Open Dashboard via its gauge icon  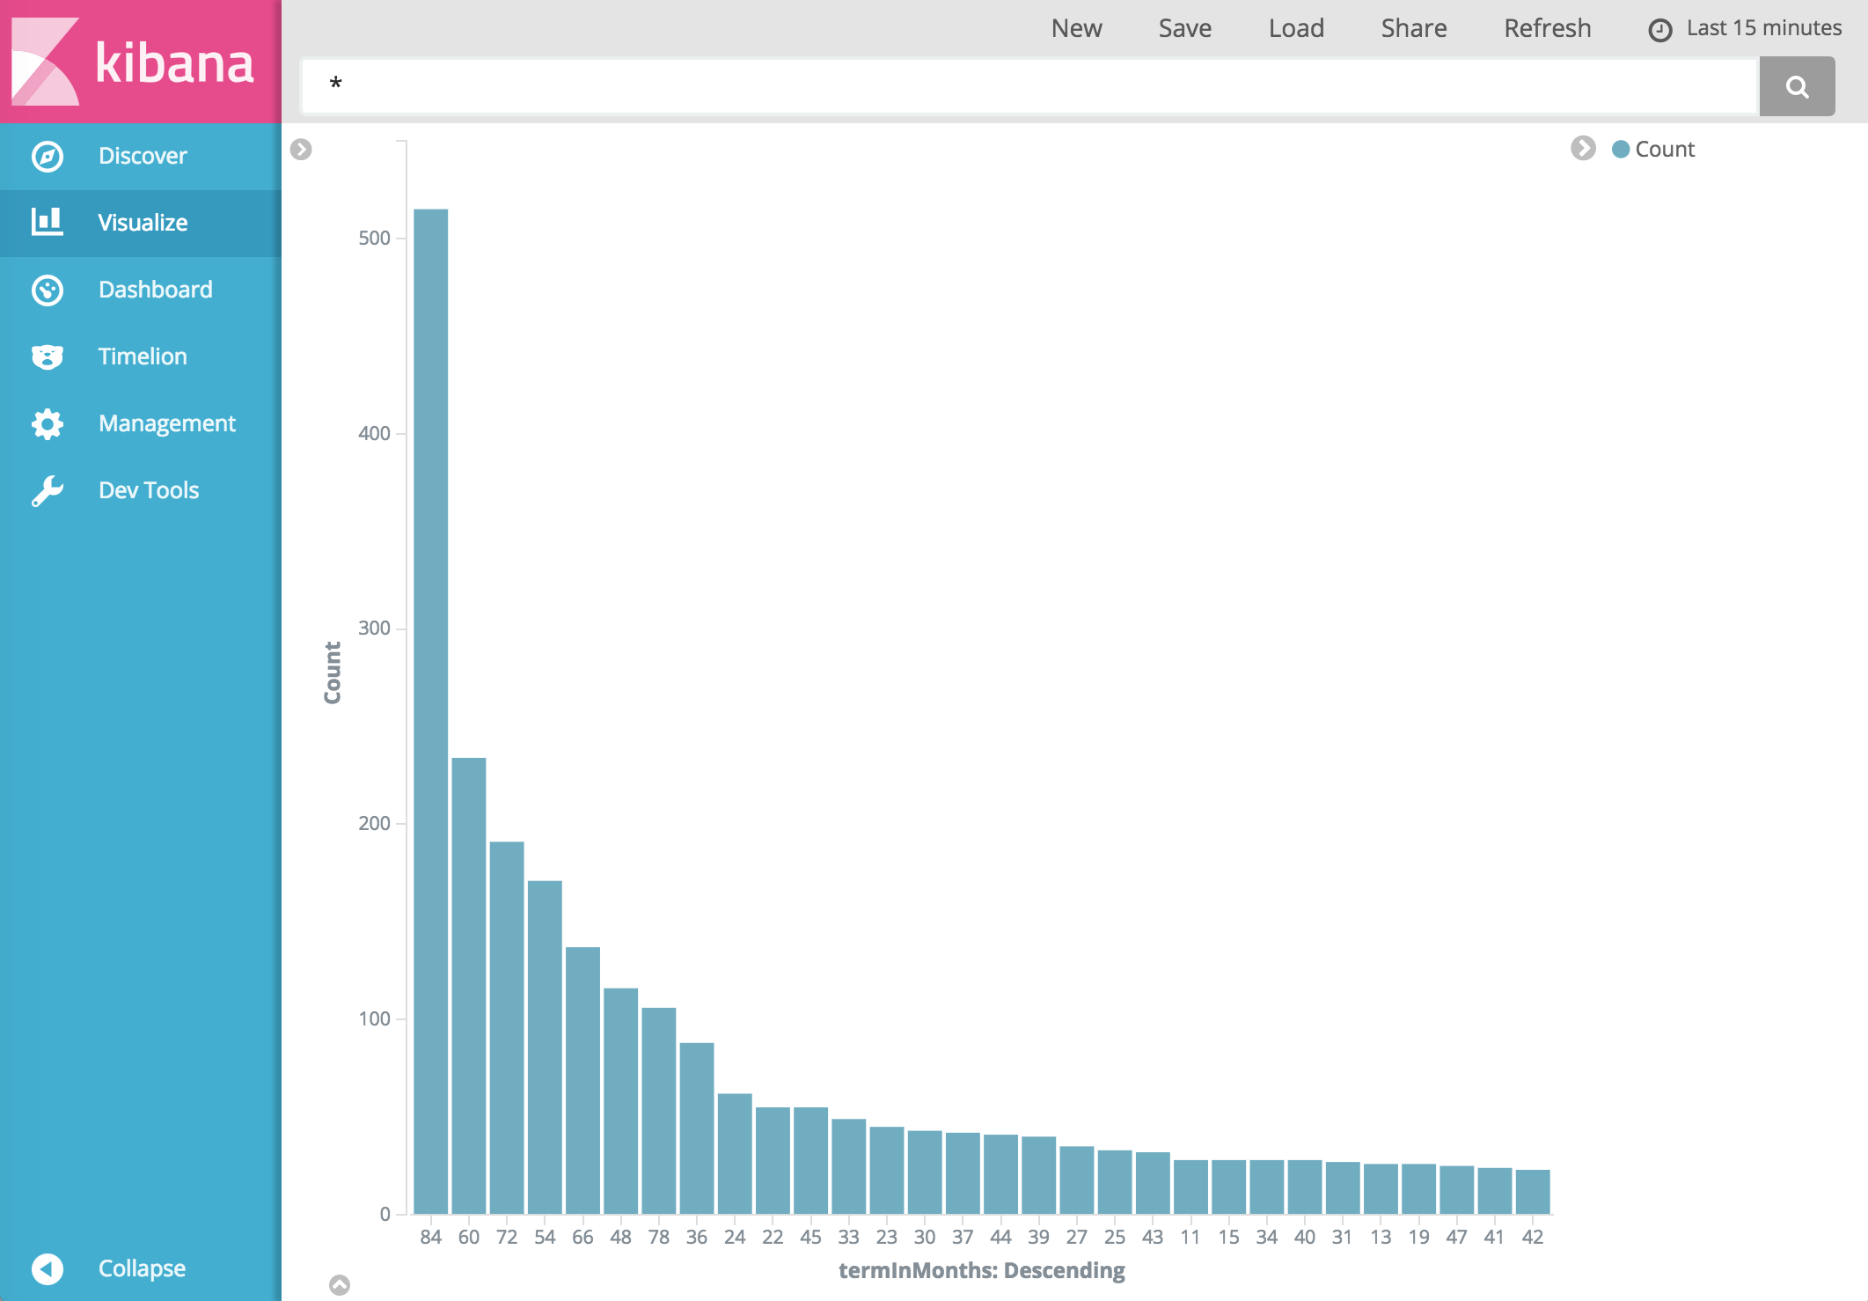48,290
